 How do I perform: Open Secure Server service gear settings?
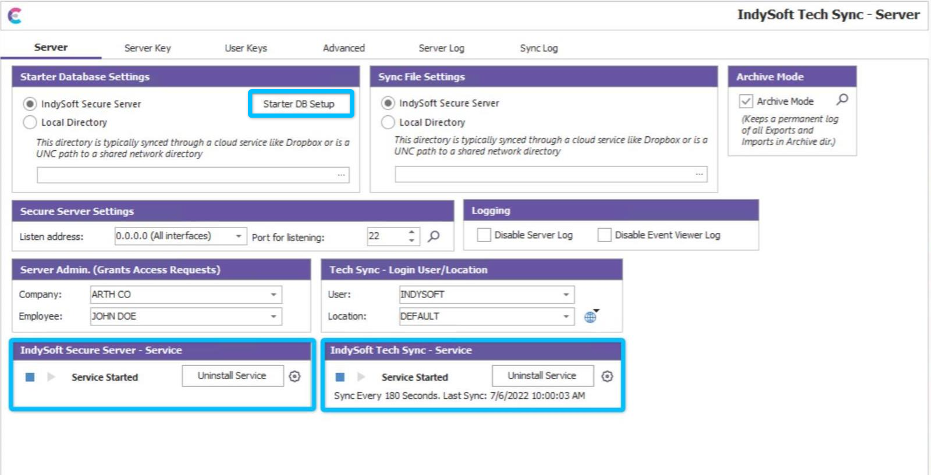(x=295, y=377)
